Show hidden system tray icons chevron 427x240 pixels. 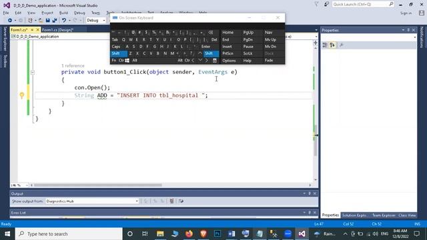click(x=345, y=234)
